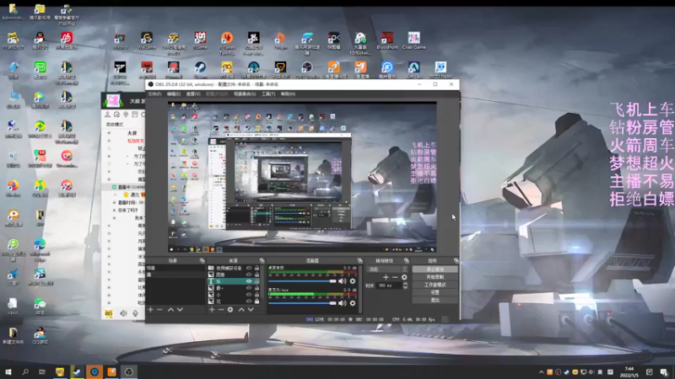Toggle visibility of 图像 source
Viewport: 675px width, 379px height.
pyautogui.click(x=248, y=275)
